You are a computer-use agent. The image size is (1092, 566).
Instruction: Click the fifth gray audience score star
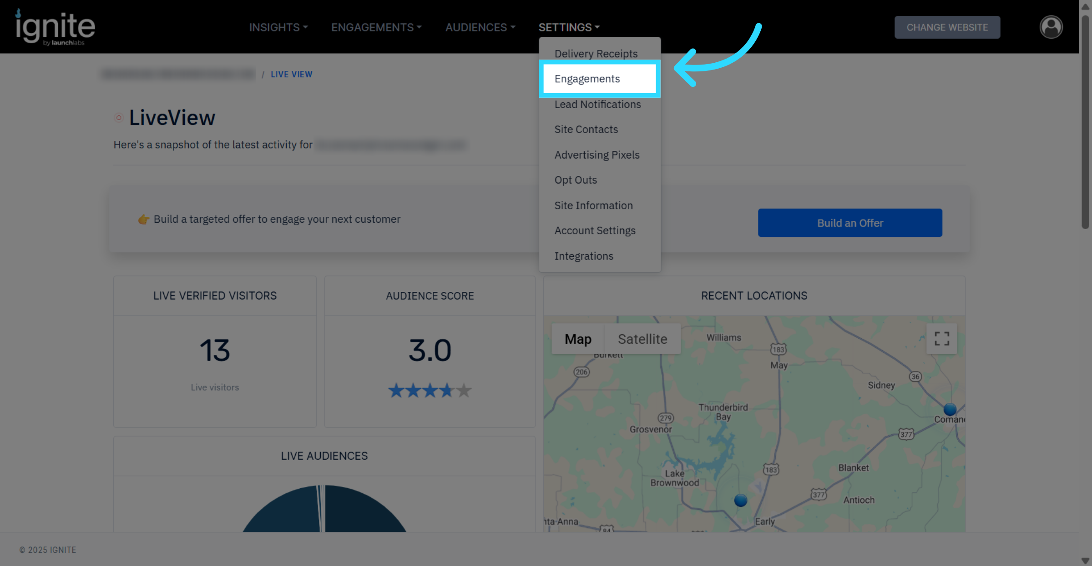click(x=464, y=390)
